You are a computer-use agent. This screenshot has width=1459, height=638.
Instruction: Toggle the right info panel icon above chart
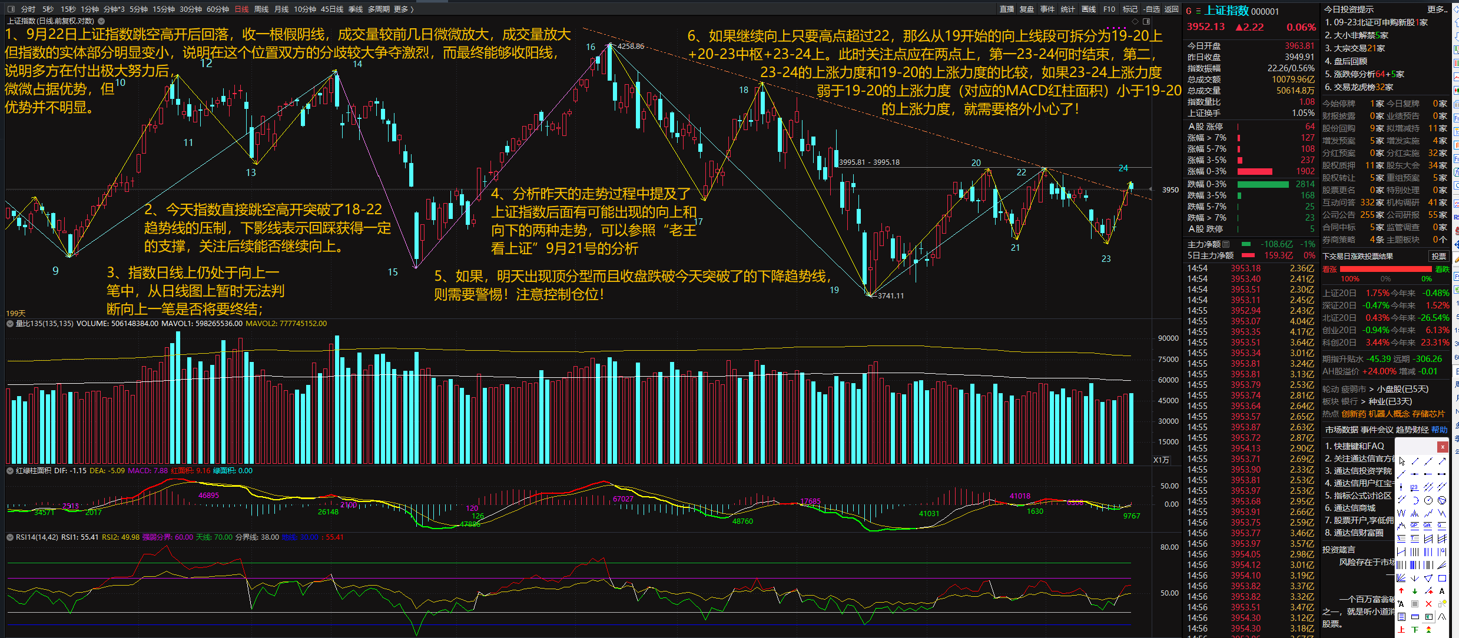[x=1146, y=21]
